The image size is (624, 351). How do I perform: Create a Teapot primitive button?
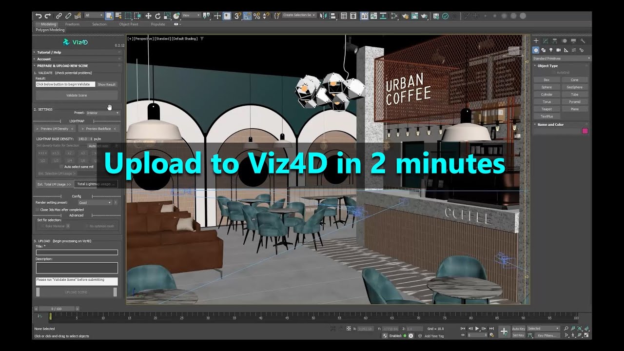tap(546, 109)
